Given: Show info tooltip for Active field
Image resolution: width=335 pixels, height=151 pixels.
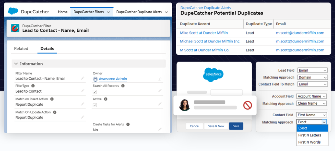Looking at the screenshot, I should (x=106, y=99).
